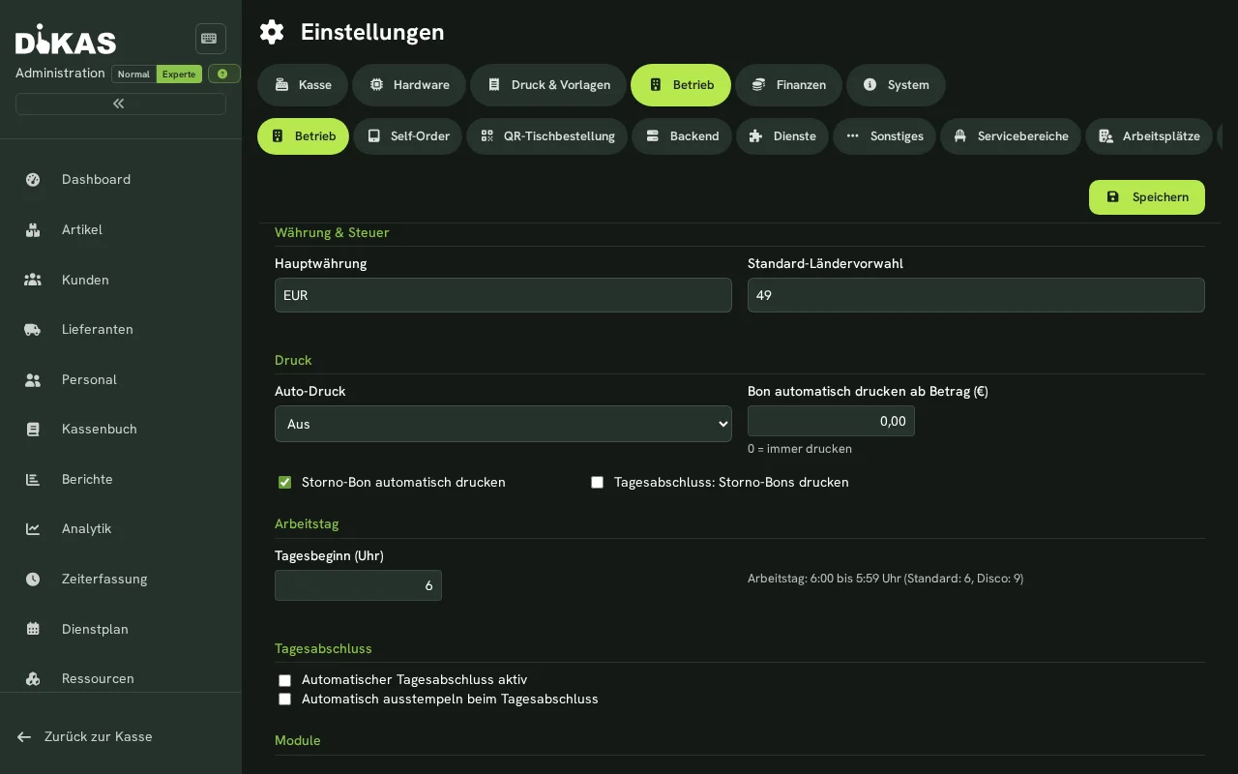Select the Experte mode toggle
1238x774 pixels.
tap(179, 74)
